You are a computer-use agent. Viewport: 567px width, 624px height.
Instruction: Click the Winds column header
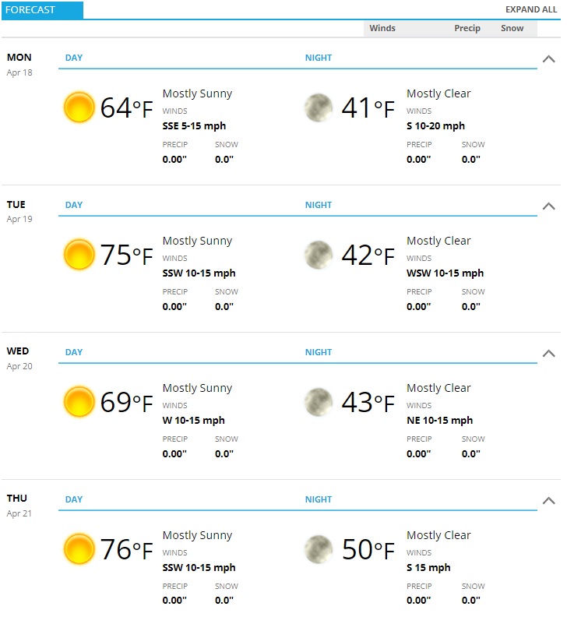coord(382,28)
